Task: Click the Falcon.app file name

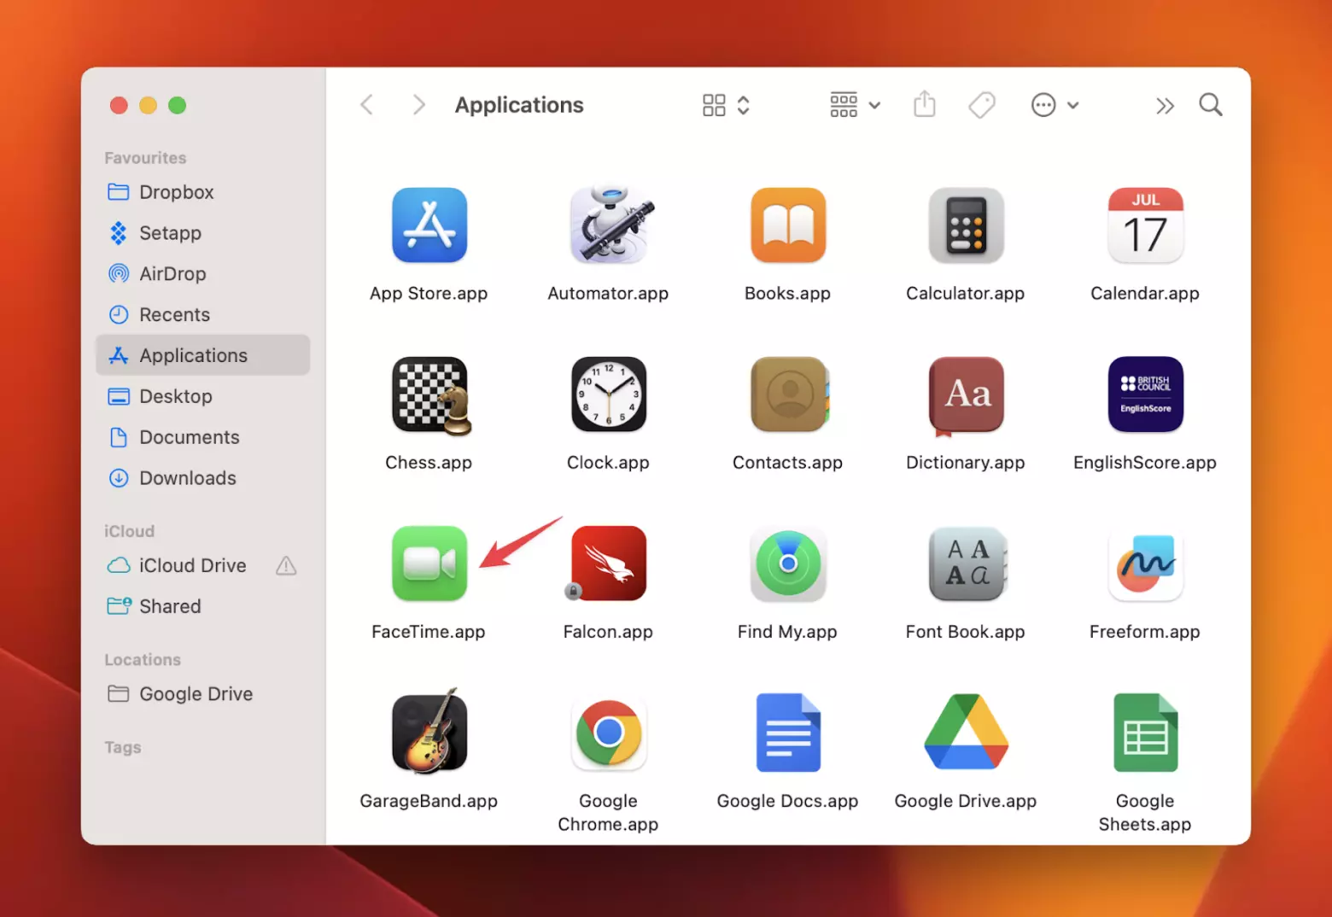Action: click(x=608, y=632)
